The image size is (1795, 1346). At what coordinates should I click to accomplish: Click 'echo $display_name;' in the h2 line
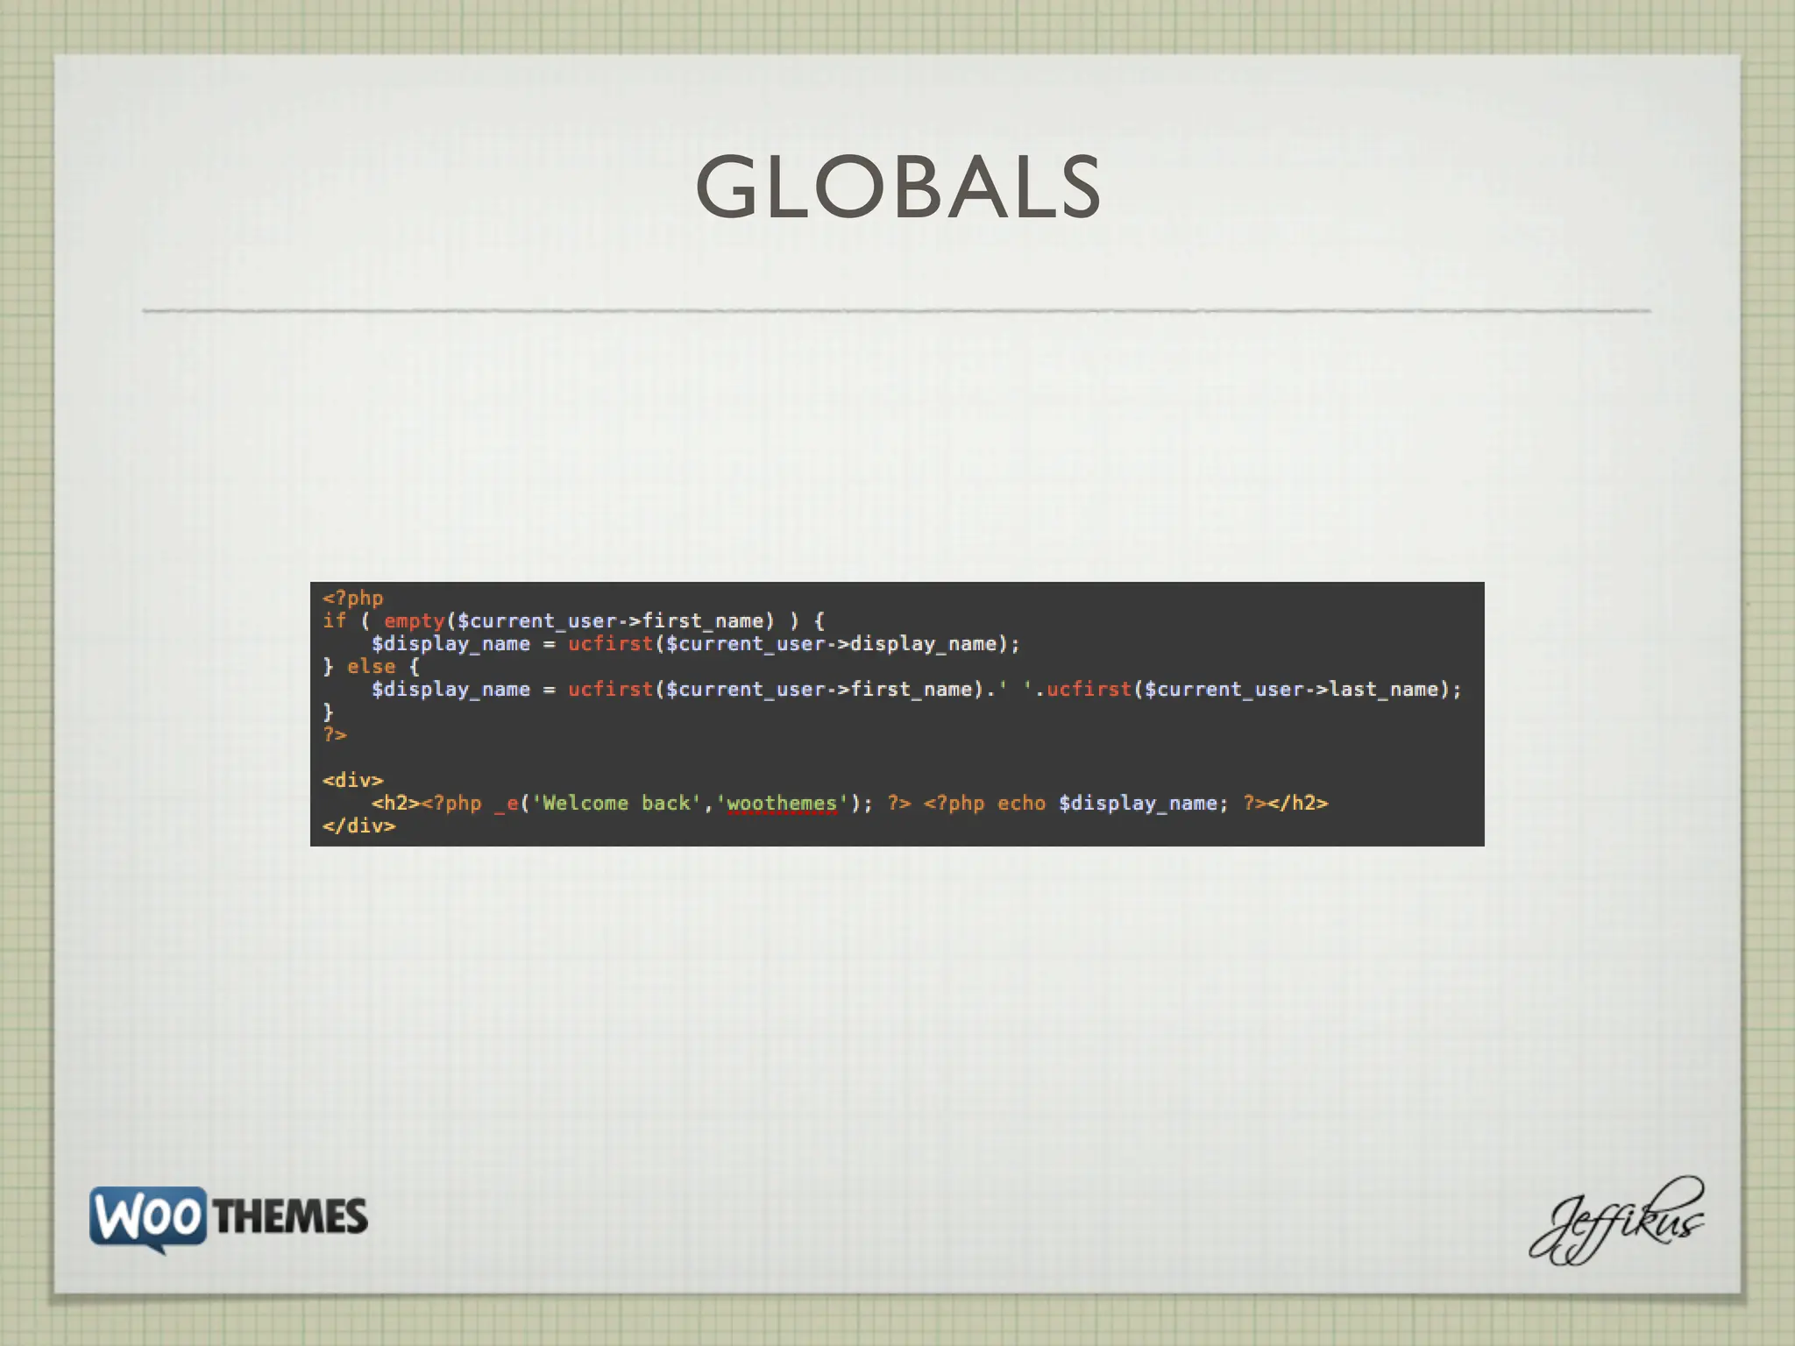1112,804
